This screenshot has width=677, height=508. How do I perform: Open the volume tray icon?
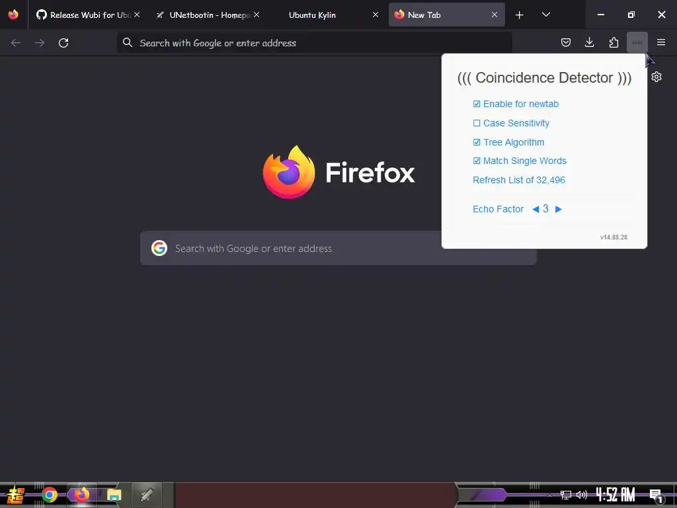(x=582, y=495)
